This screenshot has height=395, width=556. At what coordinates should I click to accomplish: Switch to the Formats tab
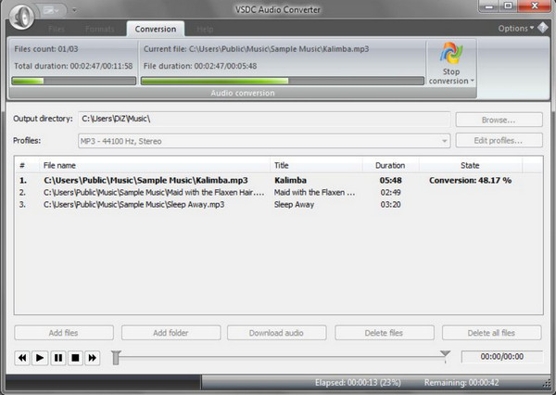click(x=98, y=30)
